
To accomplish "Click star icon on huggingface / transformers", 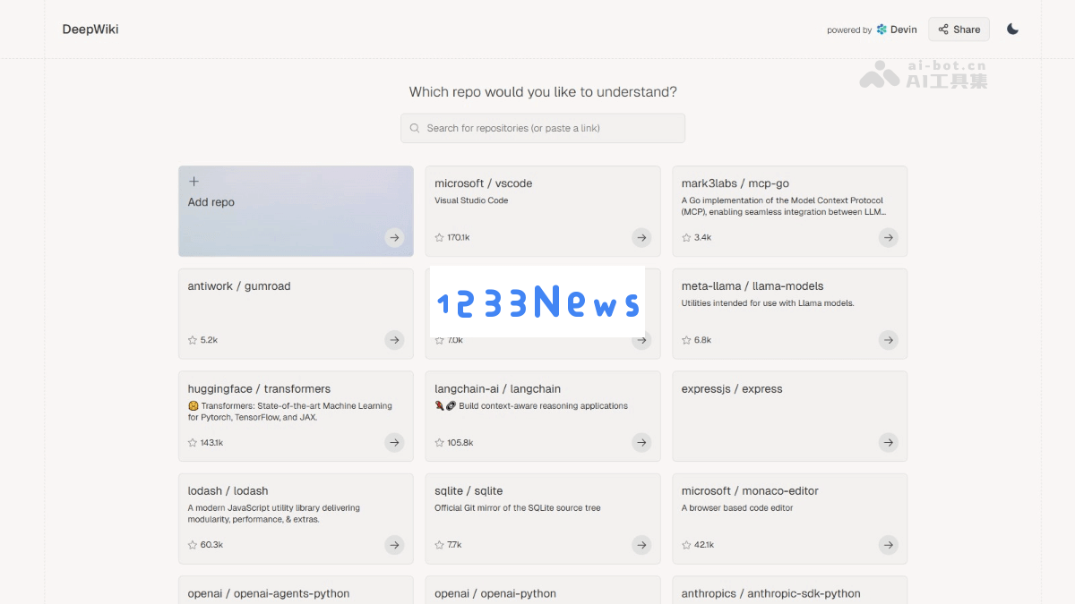I will (193, 443).
